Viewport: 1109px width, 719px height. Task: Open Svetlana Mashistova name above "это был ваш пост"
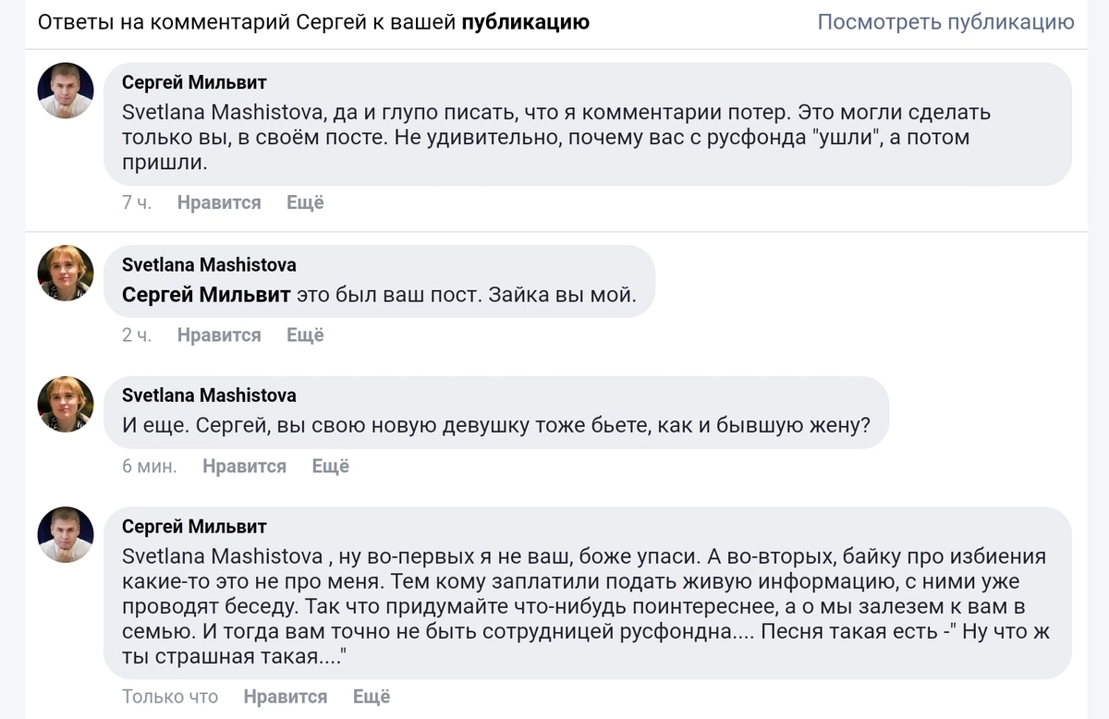pyautogui.click(x=209, y=264)
